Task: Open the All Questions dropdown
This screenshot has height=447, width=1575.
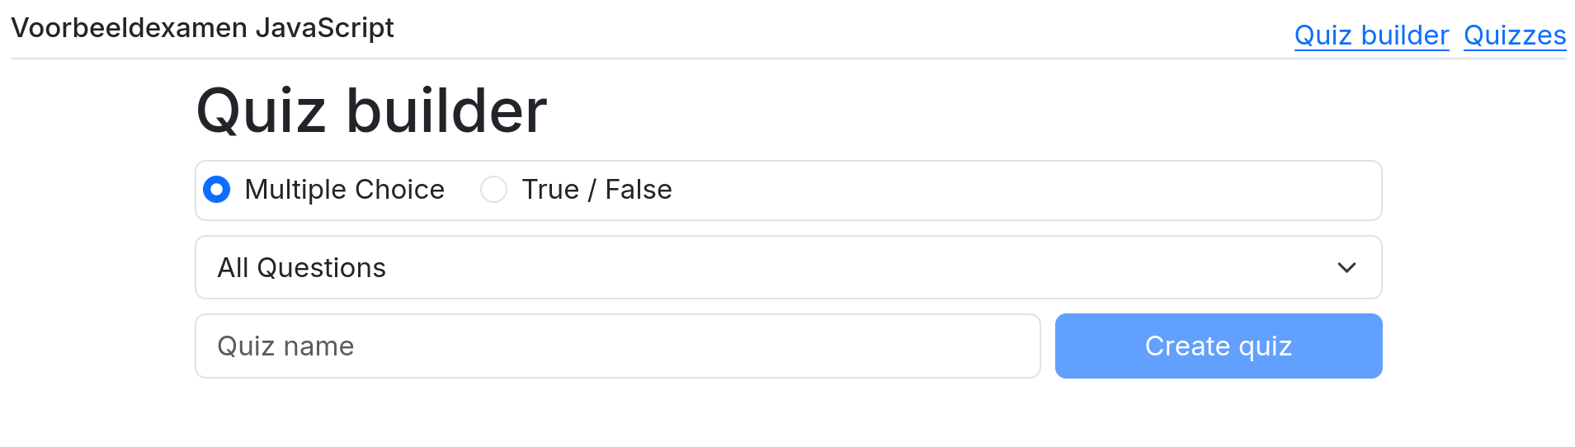Action: click(788, 267)
